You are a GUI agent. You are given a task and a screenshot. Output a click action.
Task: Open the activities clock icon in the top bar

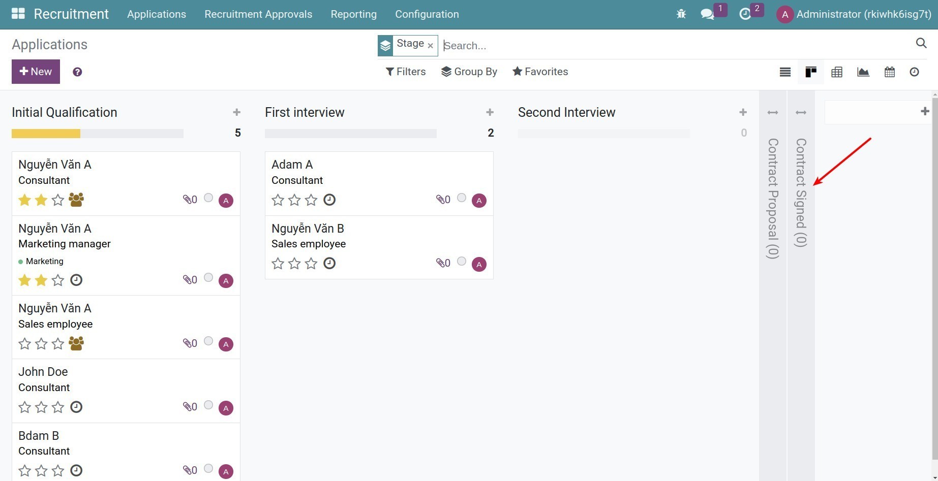click(x=745, y=14)
